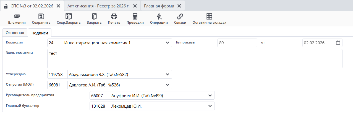This screenshot has width=353, height=120.
Task: Close the Главная форма tab
Action: [179, 6]
